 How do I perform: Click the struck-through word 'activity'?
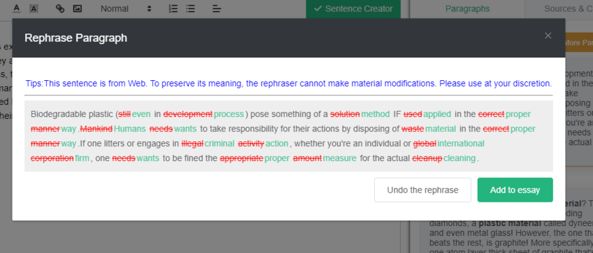251,144
